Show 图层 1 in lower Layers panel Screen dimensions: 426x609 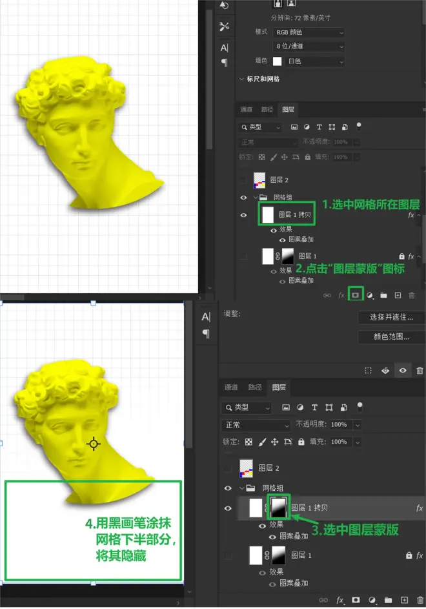[x=228, y=556]
